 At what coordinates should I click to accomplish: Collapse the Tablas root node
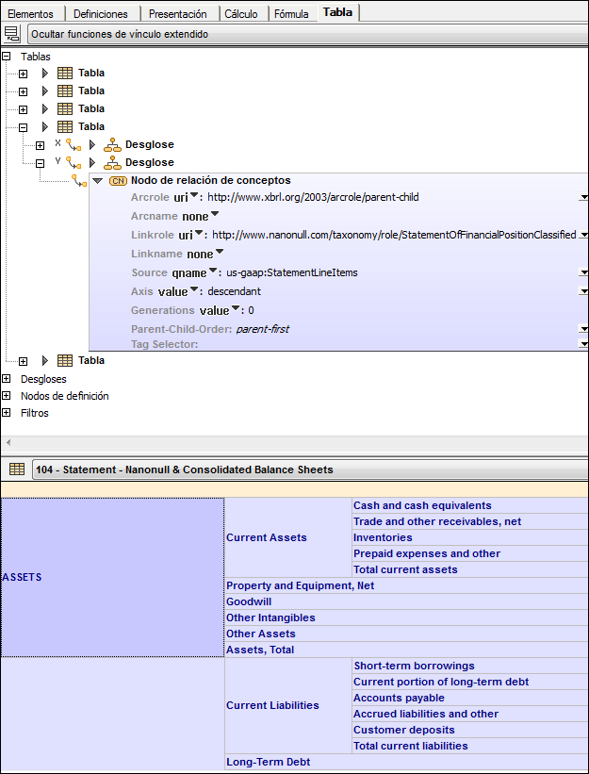[x=7, y=57]
